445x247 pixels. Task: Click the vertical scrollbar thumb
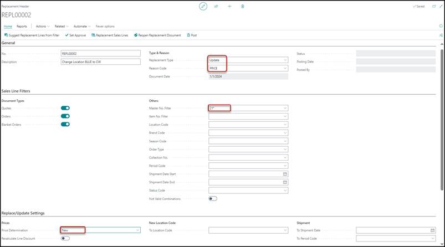tap(442, 120)
